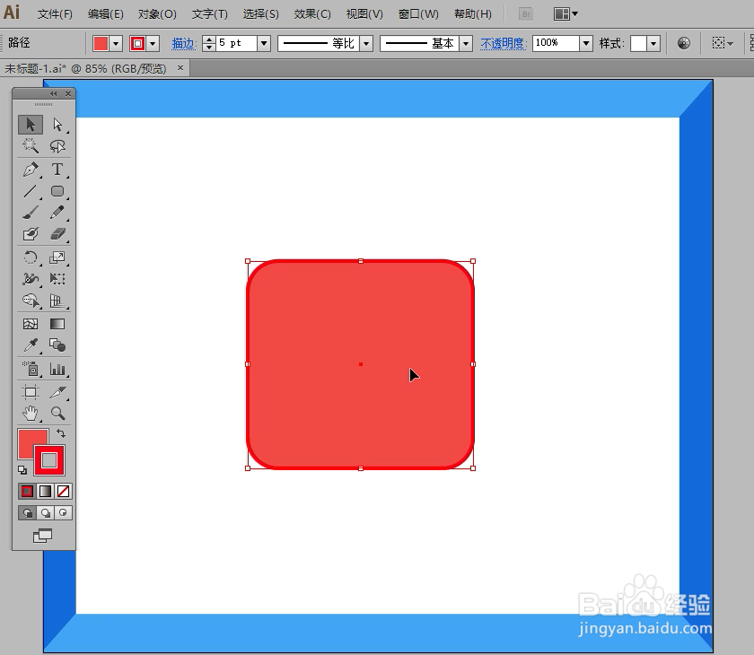Select the Symbol Sprayer tool
Image resolution: width=754 pixels, height=655 pixels.
click(x=31, y=369)
